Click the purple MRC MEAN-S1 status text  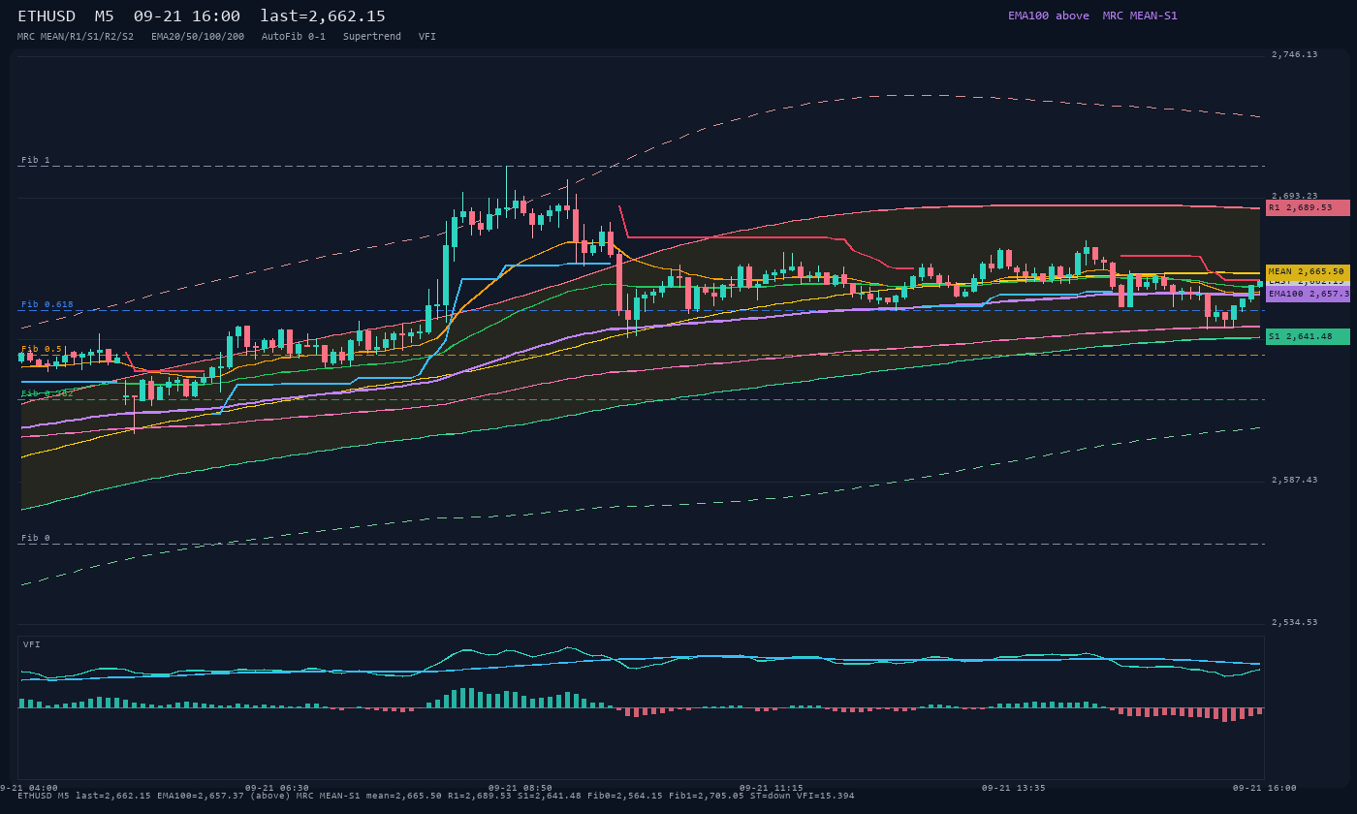coord(1140,16)
